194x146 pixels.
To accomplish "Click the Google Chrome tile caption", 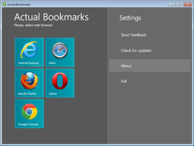I will click(28, 125).
